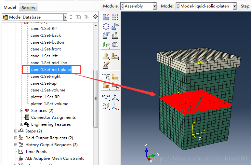Screen dimensions: 251x165
Task: Select the yellow block tool with red cylinder hole
Action: pos(106,86)
